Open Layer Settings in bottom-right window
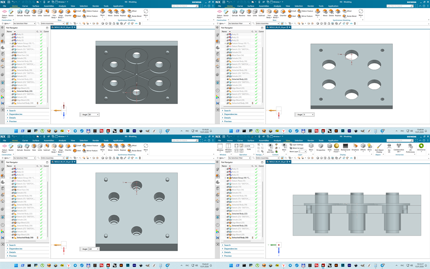This screenshot has height=269, width=430. click(x=297, y=145)
